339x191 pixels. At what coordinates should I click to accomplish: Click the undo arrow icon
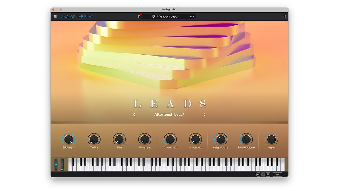(x=258, y=174)
